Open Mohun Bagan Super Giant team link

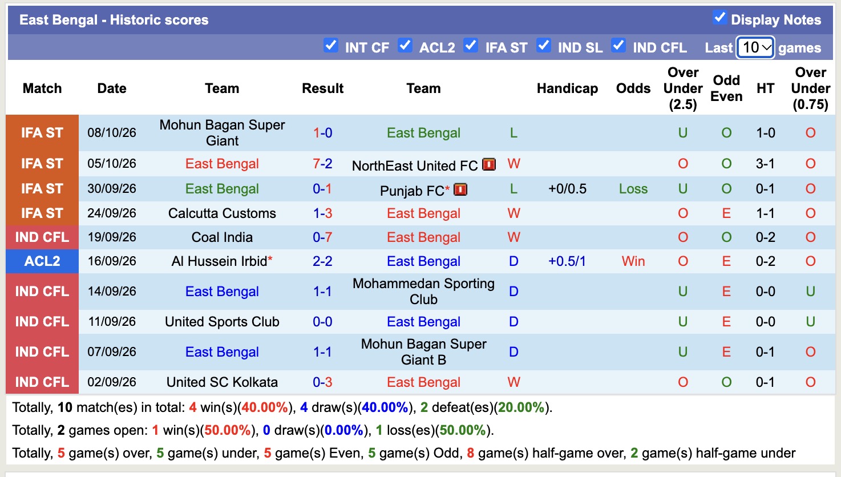[x=222, y=133]
